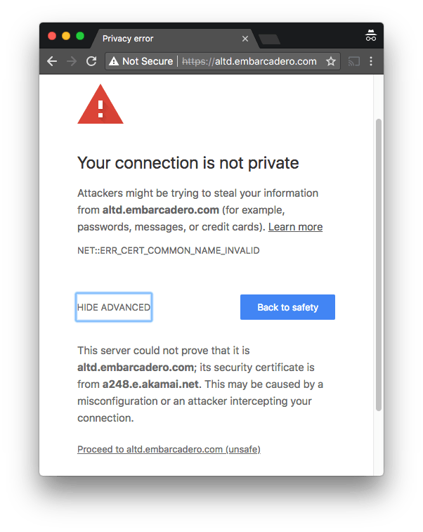
Task: Click the incognito icon in title bar
Action: (370, 36)
